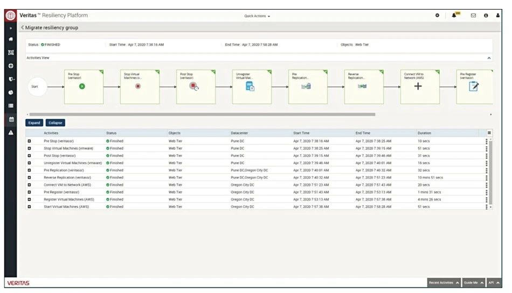Click the warning triangle sidebar icon
This screenshot has height=293, width=512.
coord(11,133)
